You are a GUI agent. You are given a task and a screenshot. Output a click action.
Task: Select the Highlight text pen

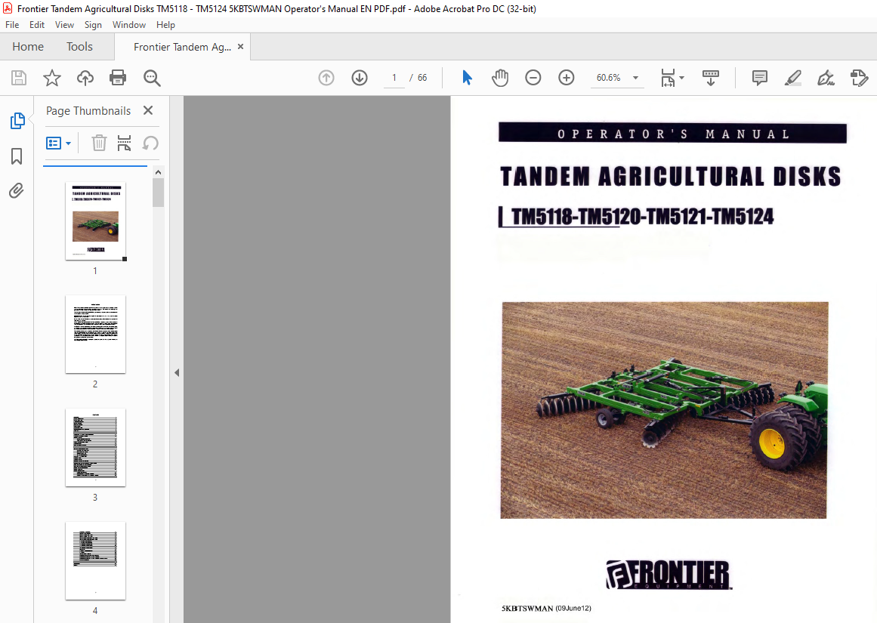point(792,78)
